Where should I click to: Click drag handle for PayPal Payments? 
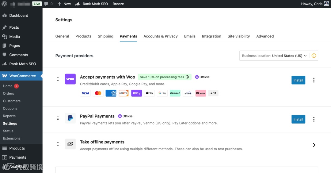pyautogui.click(x=58, y=118)
